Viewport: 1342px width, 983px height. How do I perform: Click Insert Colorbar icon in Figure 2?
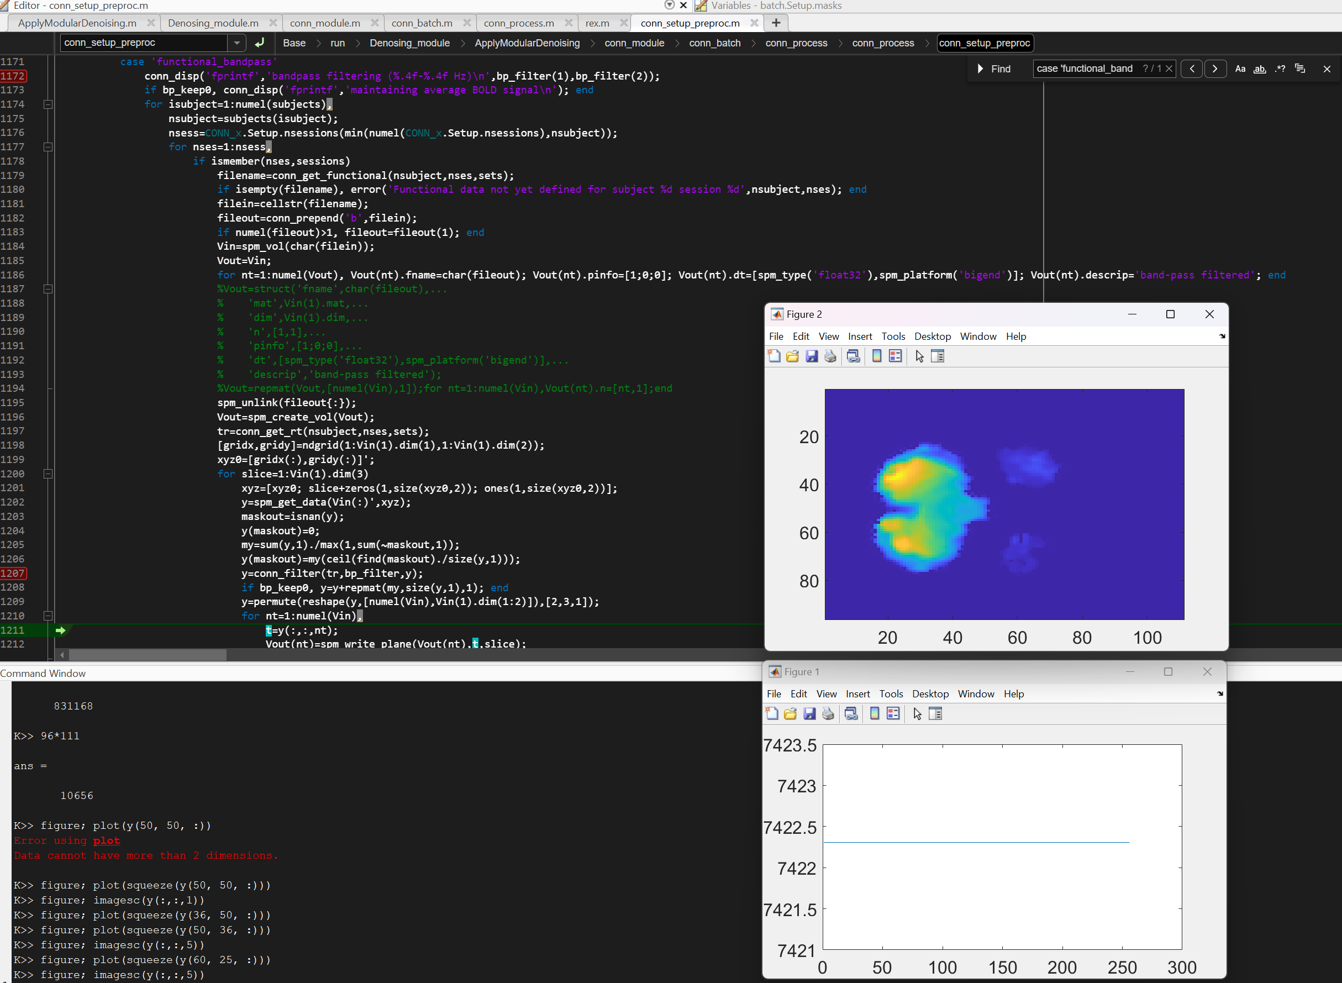pos(876,356)
